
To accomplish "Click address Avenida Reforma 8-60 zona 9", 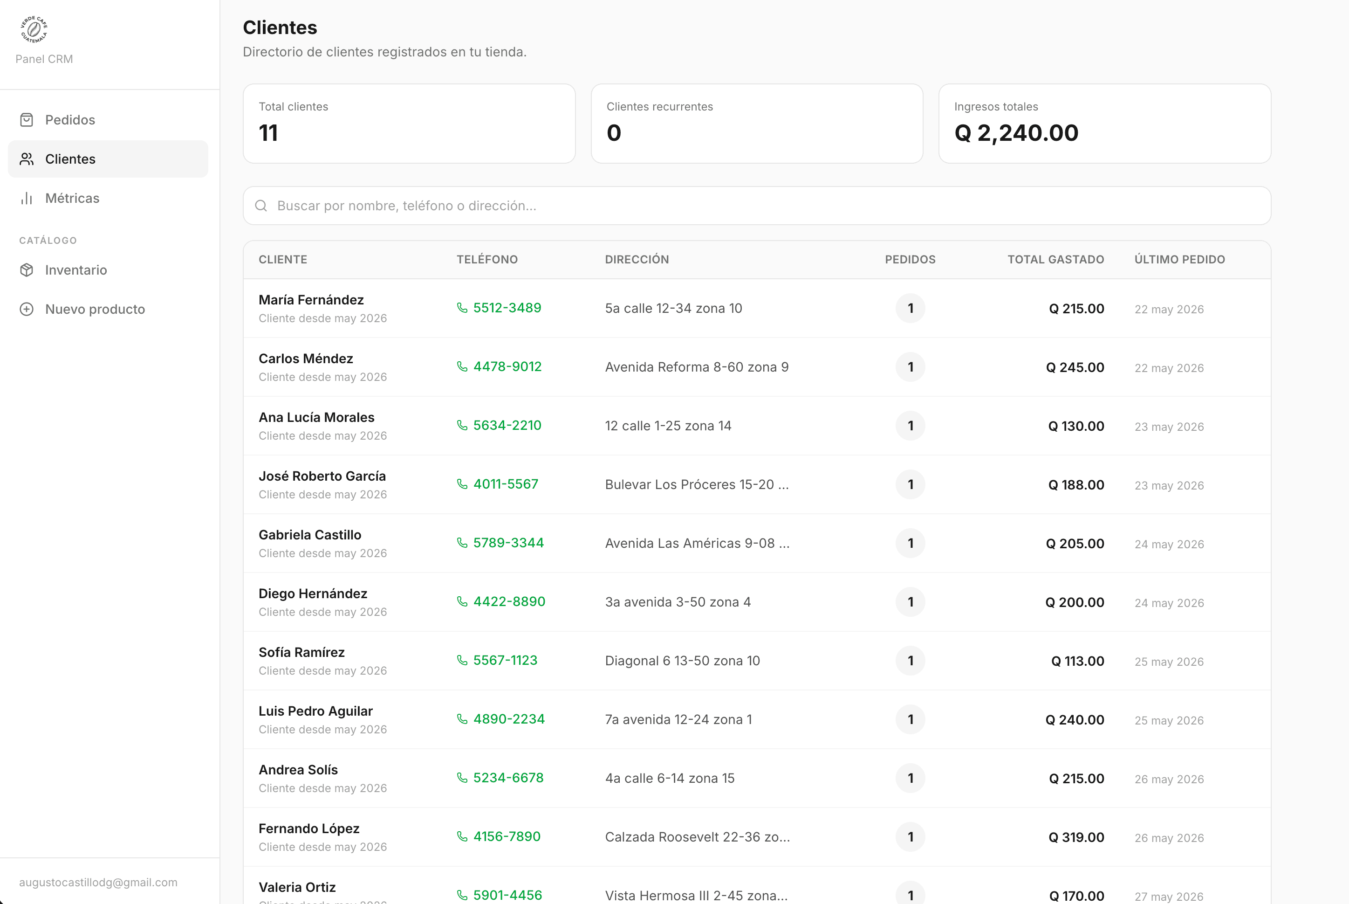I will click(x=697, y=367).
